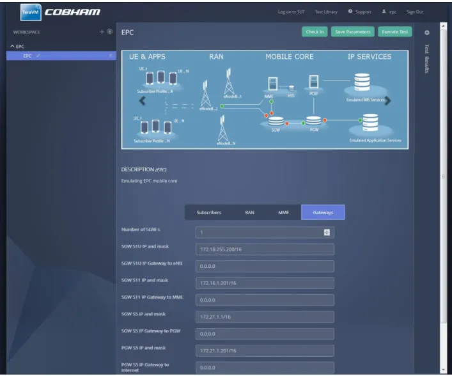Viewport: 452px width, 376px height.
Task: Show next diagram with right arrow
Action: [x=388, y=100]
